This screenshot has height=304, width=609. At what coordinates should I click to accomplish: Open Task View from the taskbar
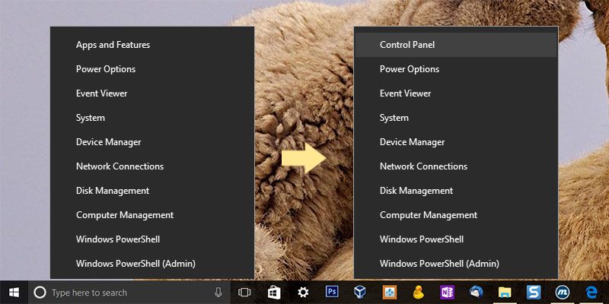tap(244, 293)
